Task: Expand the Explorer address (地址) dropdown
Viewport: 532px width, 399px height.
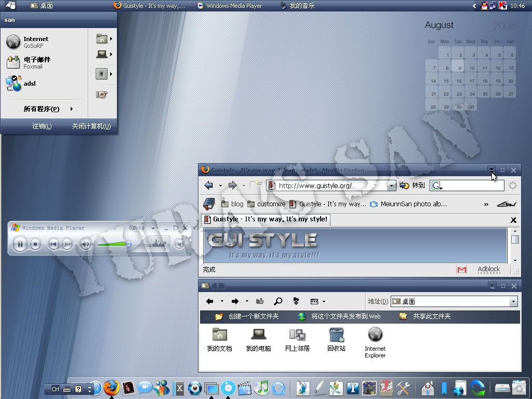Action: tap(513, 301)
